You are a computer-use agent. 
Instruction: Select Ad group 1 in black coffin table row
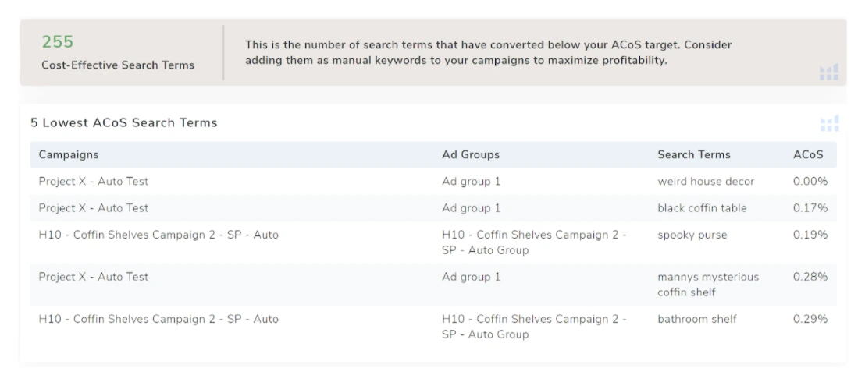[471, 208]
